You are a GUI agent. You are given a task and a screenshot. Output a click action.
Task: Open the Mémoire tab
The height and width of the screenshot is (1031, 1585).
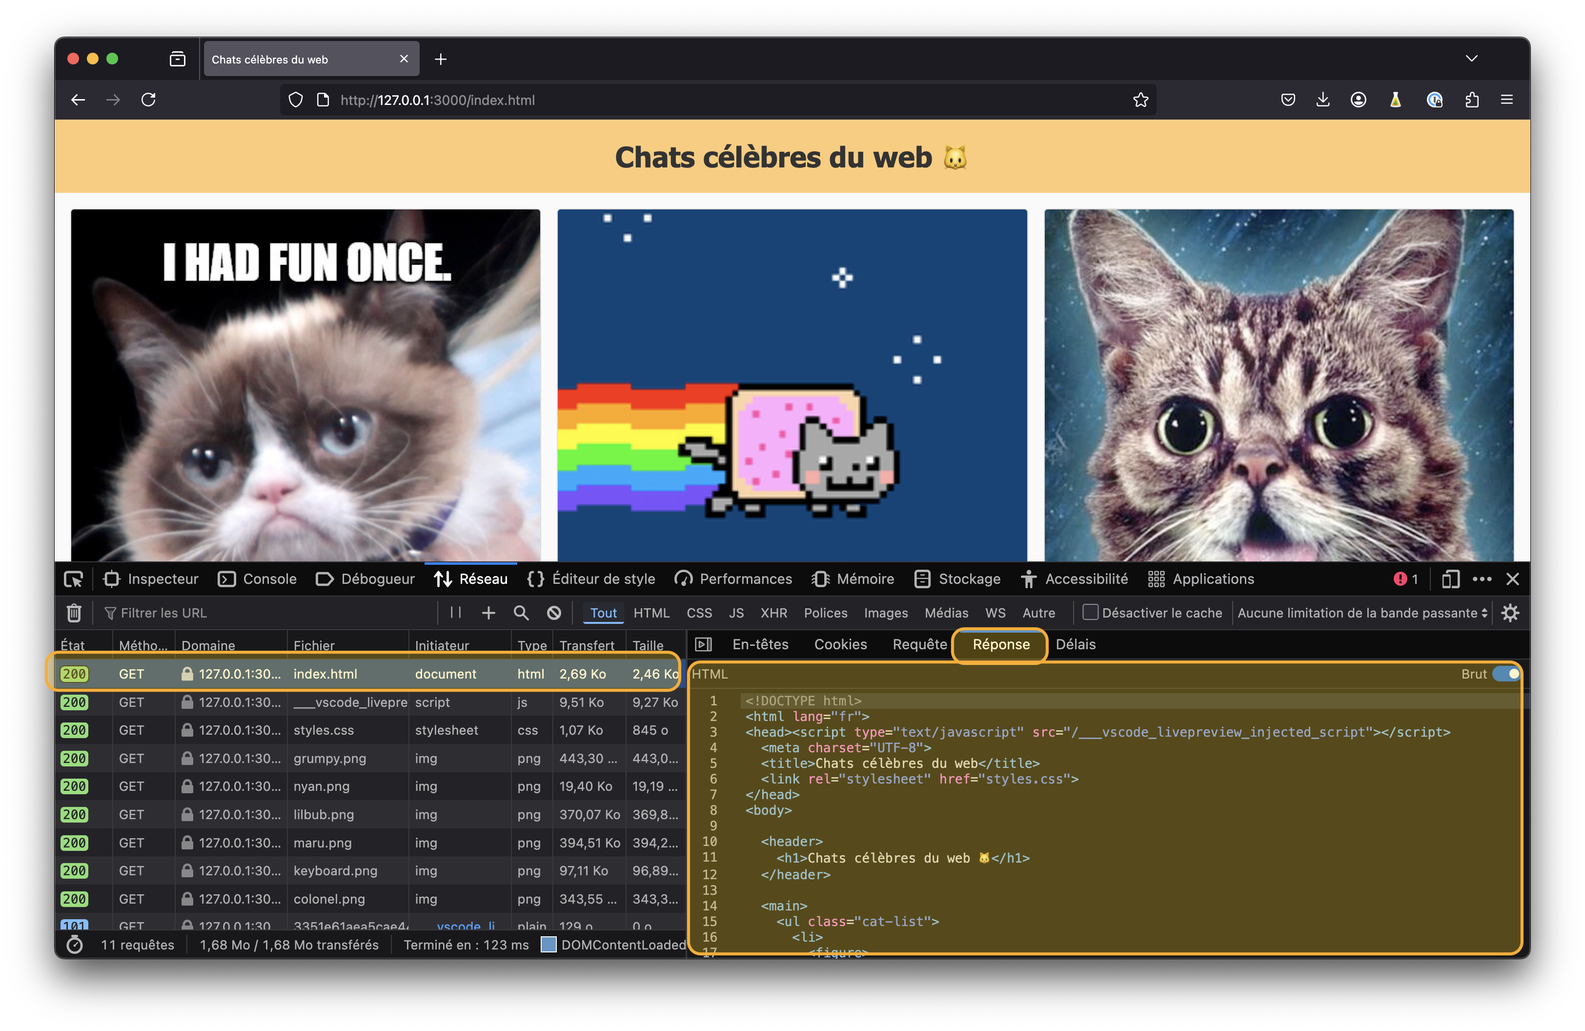[x=853, y=579]
